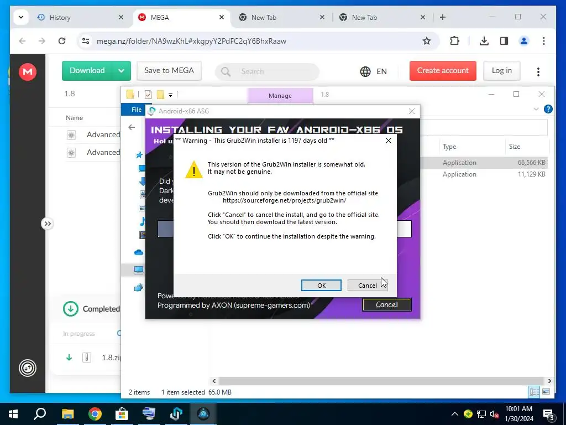The width and height of the screenshot is (566, 425).
Task: Open File Explorer from the taskbar
Action: pyautogui.click(x=67, y=414)
